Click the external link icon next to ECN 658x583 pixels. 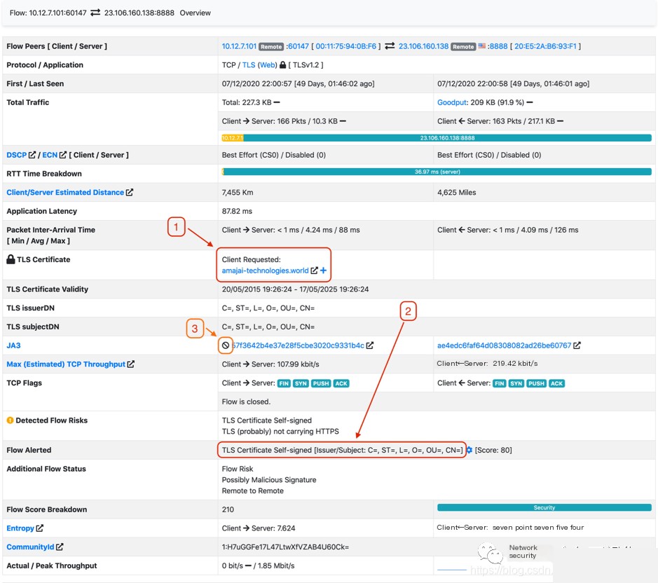(x=63, y=155)
